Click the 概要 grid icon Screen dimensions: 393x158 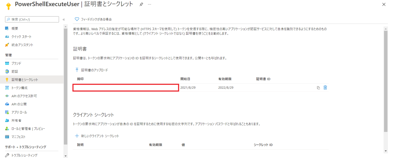click(7, 29)
